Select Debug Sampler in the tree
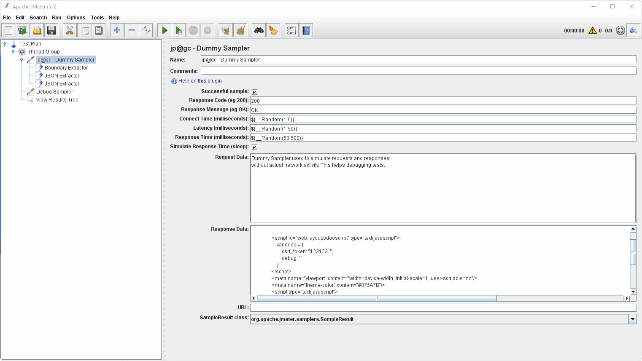The width and height of the screenshot is (642, 361). (x=54, y=92)
